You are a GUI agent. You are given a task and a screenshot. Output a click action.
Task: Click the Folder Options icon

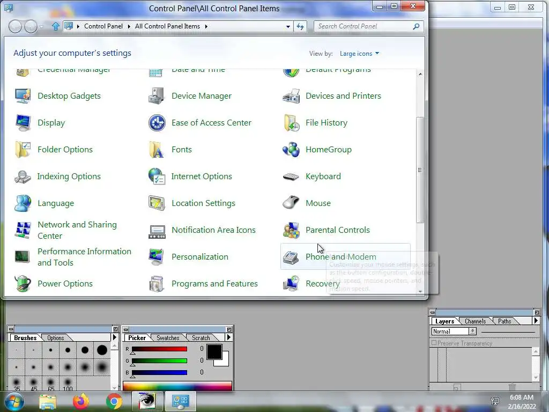pos(23,150)
